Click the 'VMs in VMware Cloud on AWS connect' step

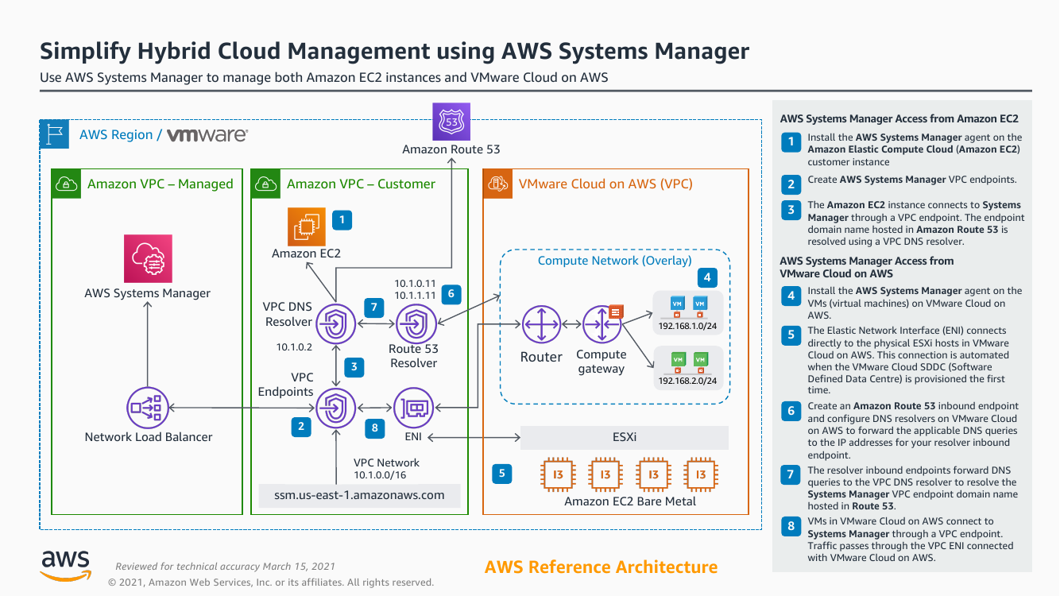911,540
